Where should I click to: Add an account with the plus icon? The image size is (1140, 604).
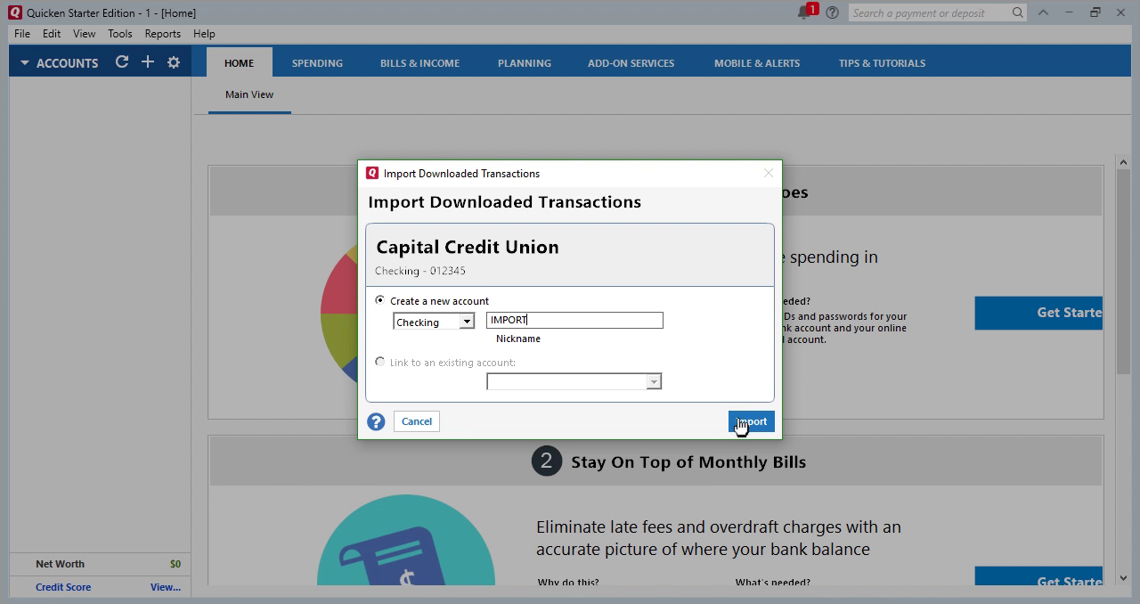pos(148,62)
